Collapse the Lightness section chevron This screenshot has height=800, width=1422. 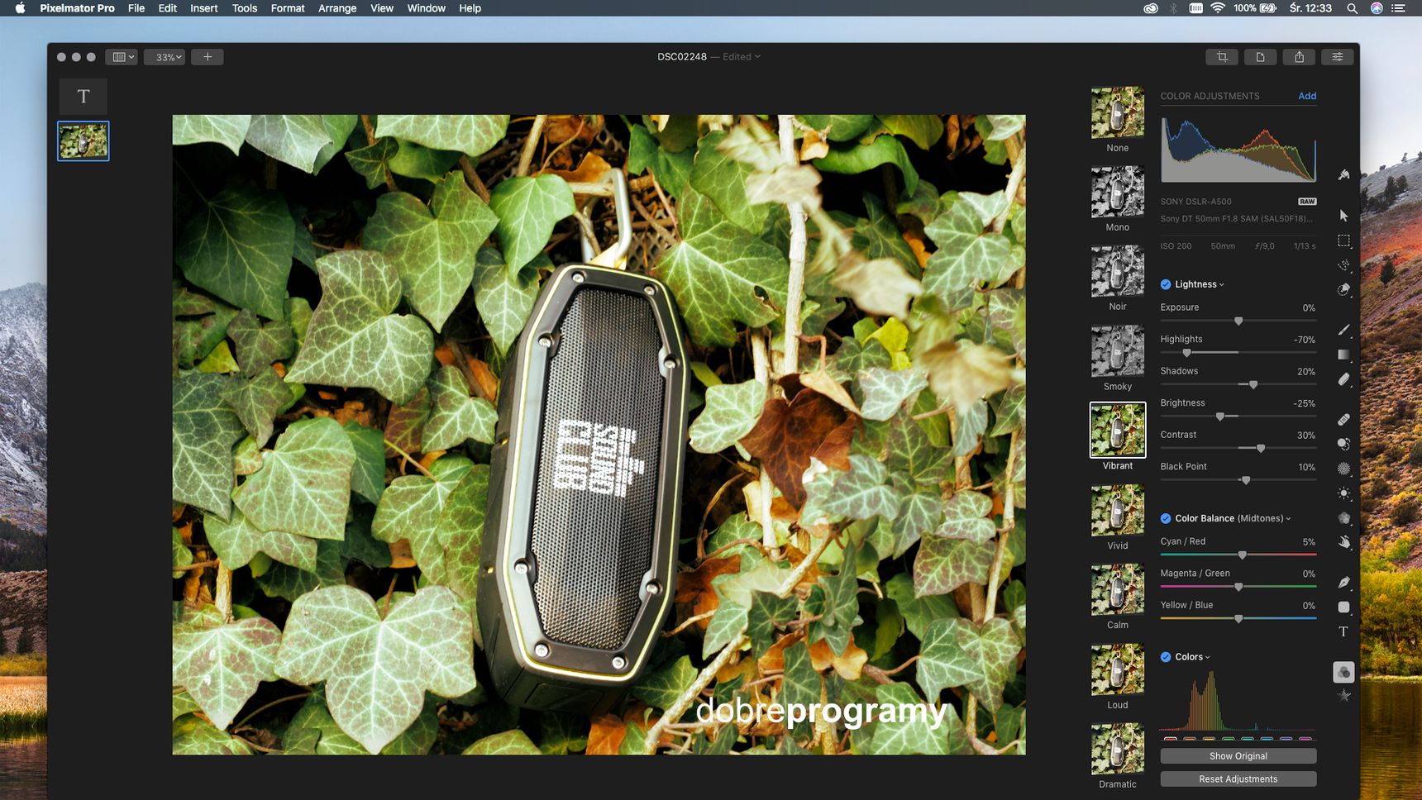point(1222,285)
